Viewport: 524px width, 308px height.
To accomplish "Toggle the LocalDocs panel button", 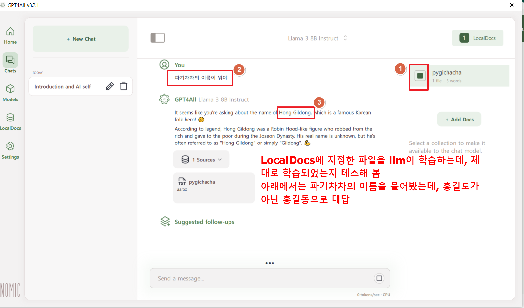I will tap(477, 38).
